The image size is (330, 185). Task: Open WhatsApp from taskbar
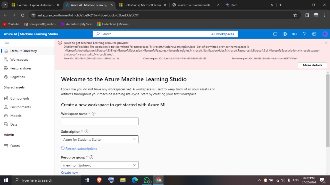coord(147,180)
